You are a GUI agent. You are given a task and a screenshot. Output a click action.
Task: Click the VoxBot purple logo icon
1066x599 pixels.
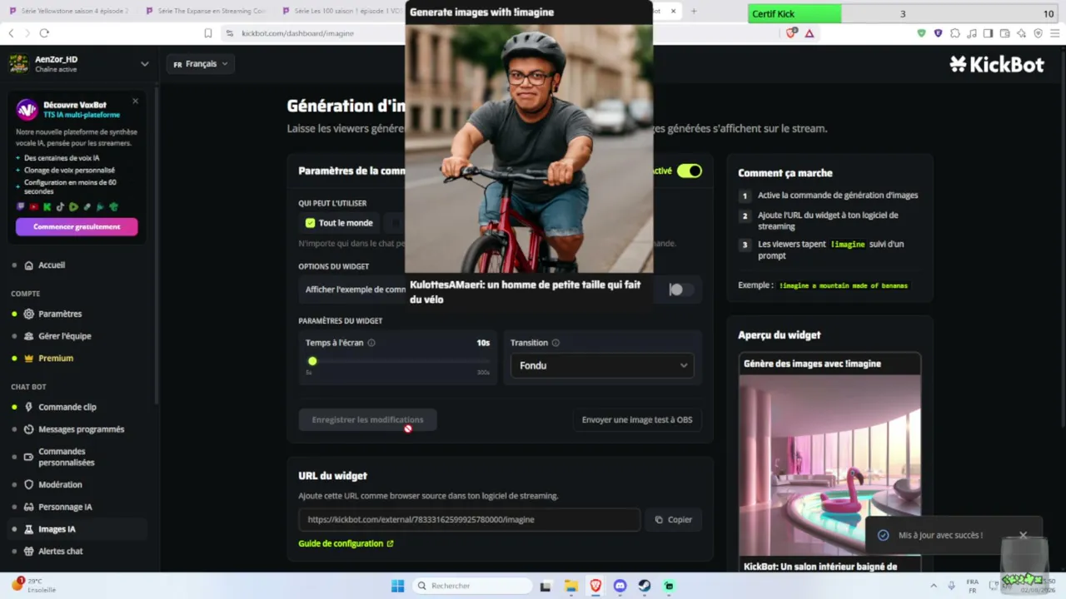[x=27, y=110]
